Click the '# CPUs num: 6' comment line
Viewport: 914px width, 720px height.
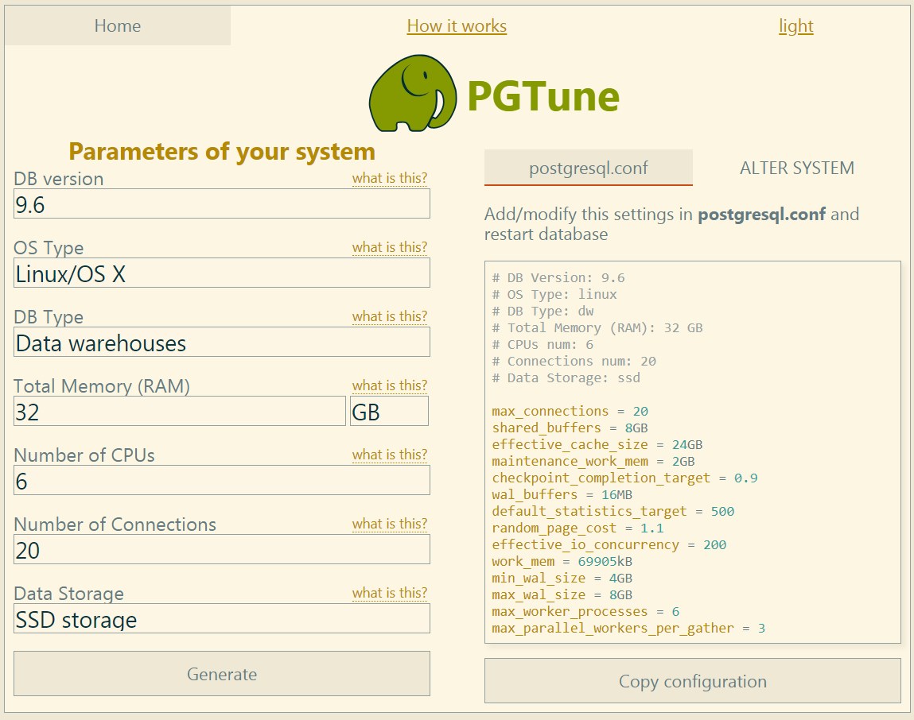coord(543,344)
